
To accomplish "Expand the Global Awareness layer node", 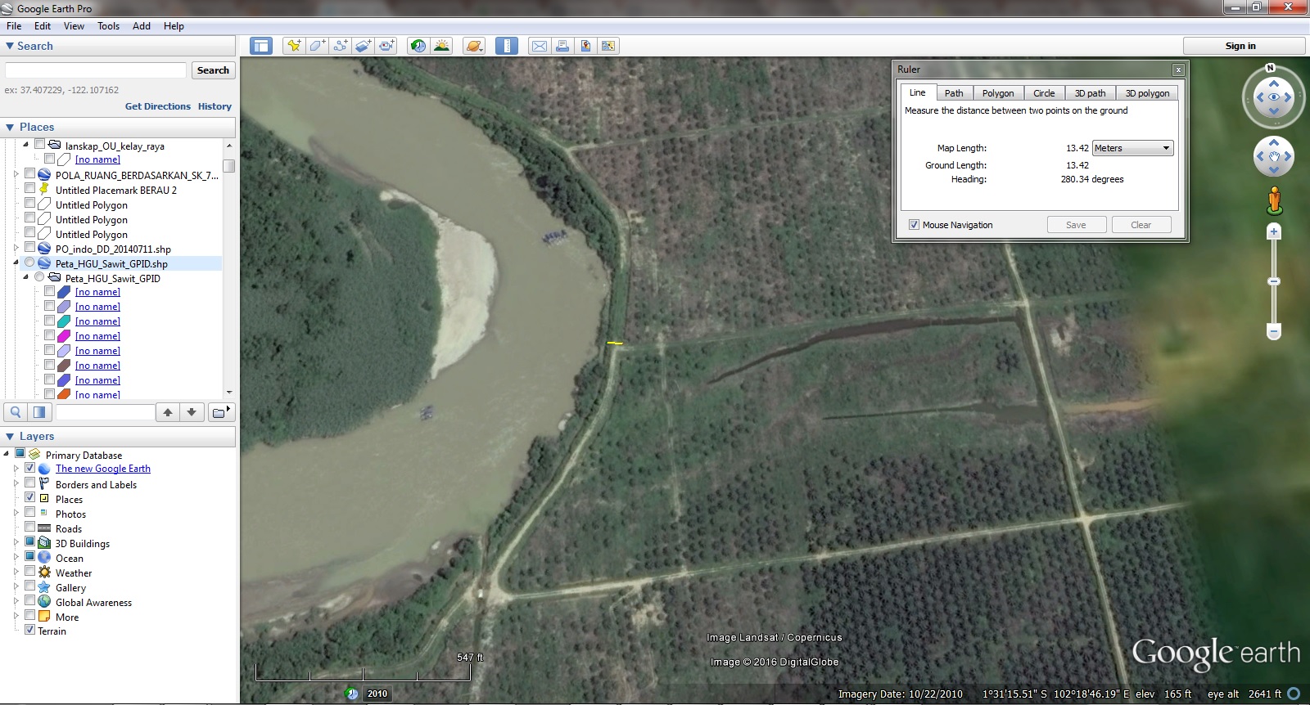I will [x=16, y=601].
